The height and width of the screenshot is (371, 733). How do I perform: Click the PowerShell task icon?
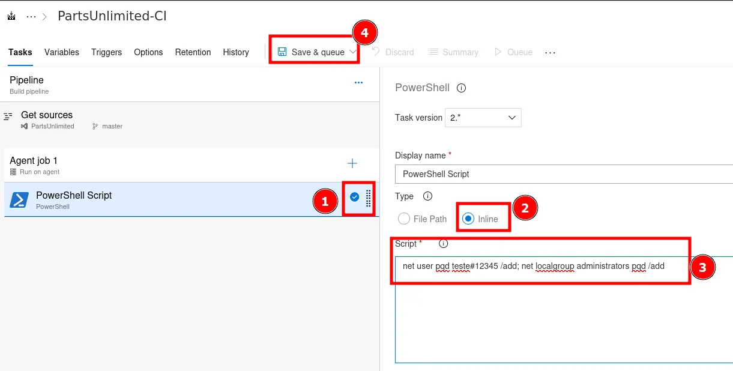(19, 200)
